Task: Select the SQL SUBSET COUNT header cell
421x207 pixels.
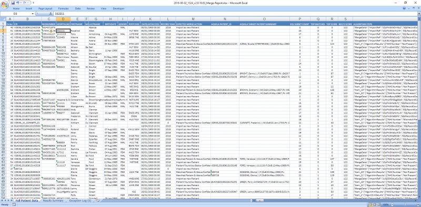Action: 299,24
